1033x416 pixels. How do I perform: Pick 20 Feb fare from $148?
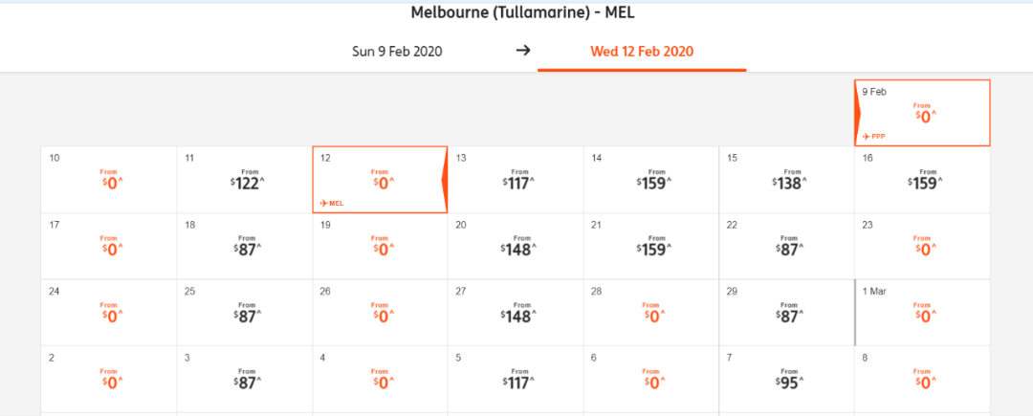click(516, 246)
